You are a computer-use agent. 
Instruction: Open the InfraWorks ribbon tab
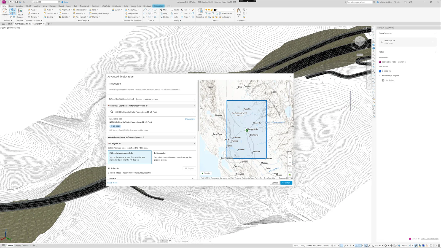106,6
